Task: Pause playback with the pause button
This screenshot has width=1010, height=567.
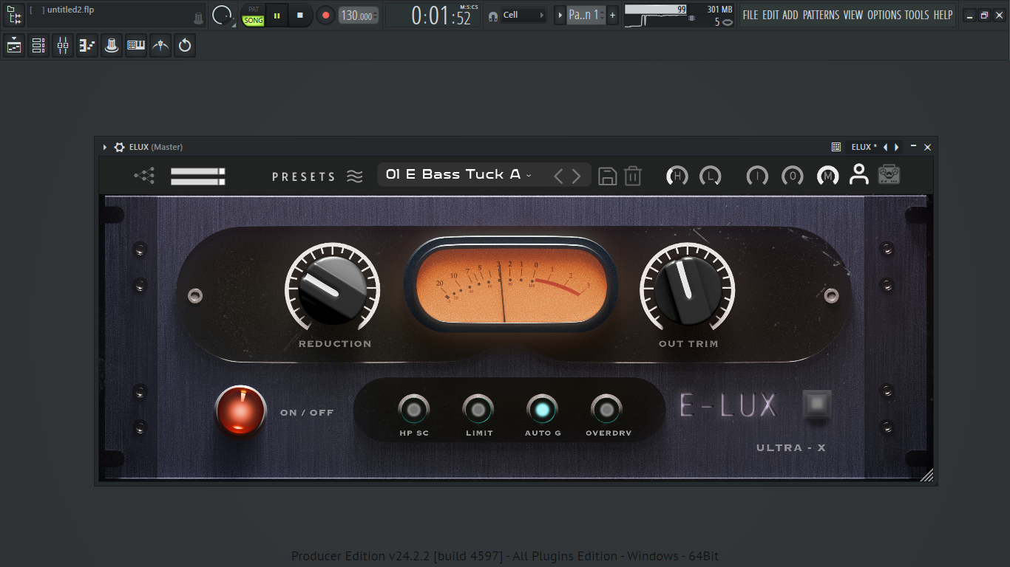Action: point(277,15)
